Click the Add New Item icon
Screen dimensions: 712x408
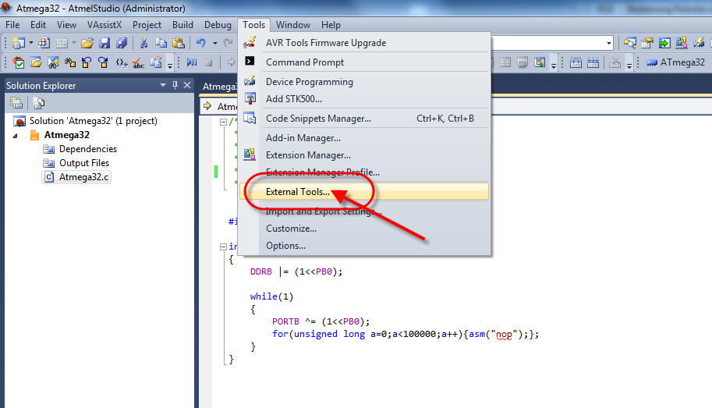point(44,43)
